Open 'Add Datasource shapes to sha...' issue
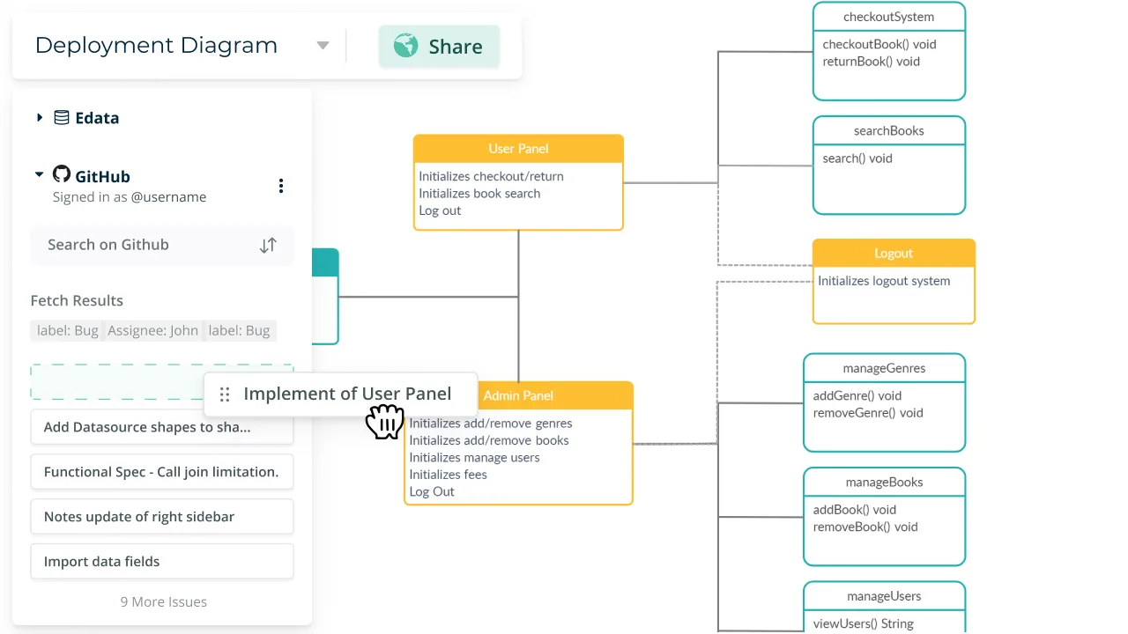 tap(162, 427)
